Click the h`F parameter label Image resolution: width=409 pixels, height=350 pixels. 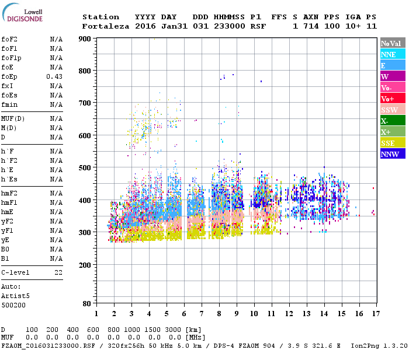(x=7, y=151)
